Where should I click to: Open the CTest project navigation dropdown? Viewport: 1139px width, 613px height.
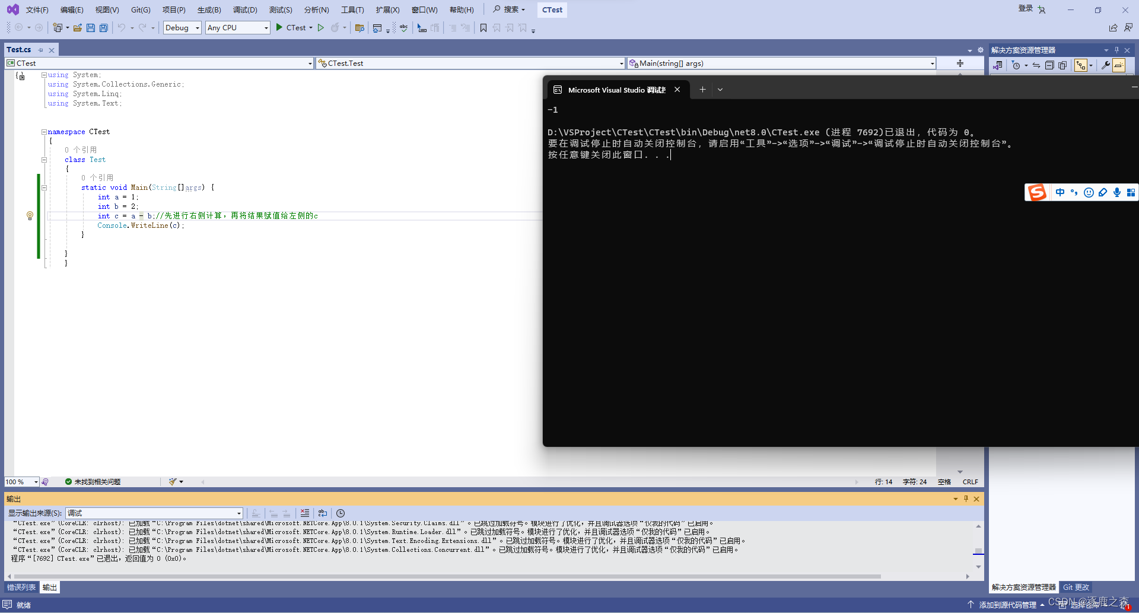159,63
